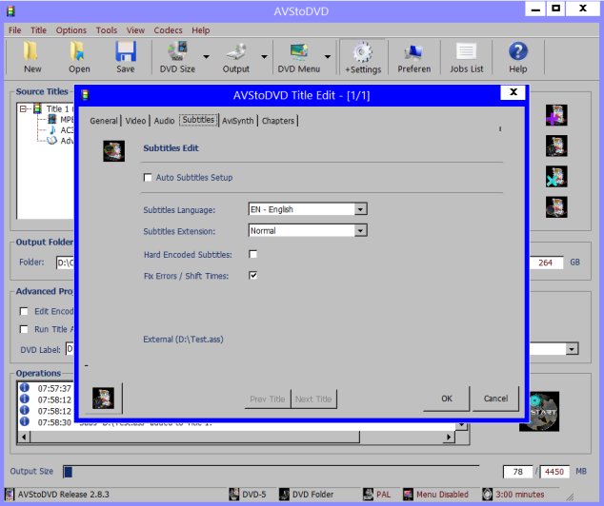The width and height of the screenshot is (604, 506).
Task: Open the Preferen preferences icon
Action: (x=413, y=52)
